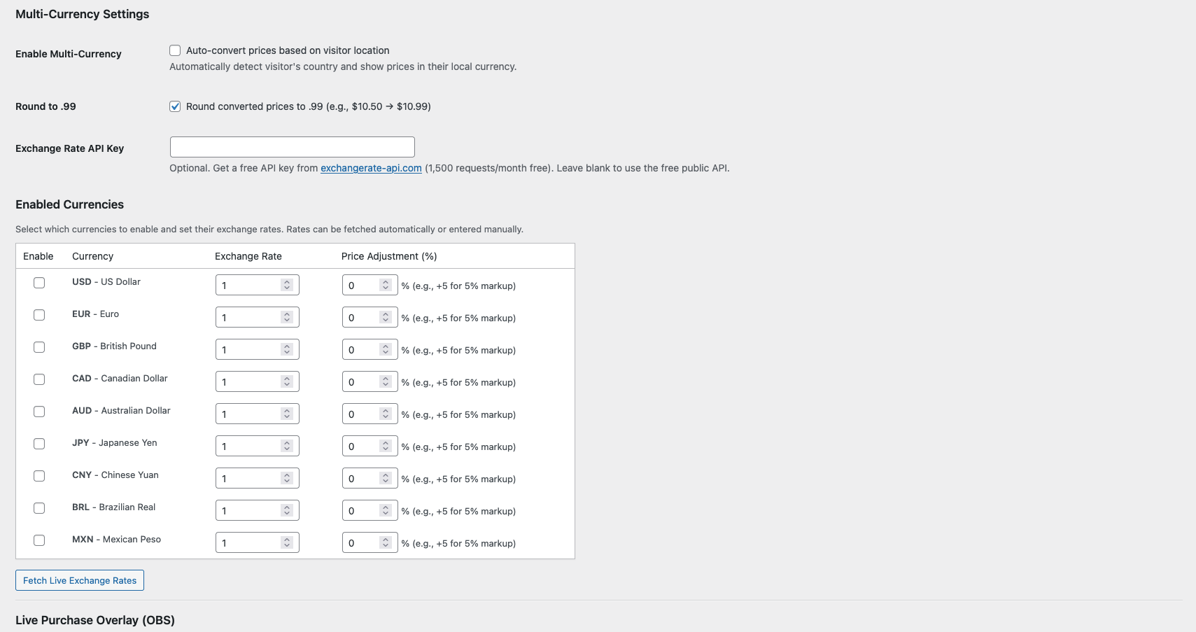Viewport: 1196px width, 632px height.
Task: Enable the MXN - Mexican Peso currency
Action: [39, 540]
